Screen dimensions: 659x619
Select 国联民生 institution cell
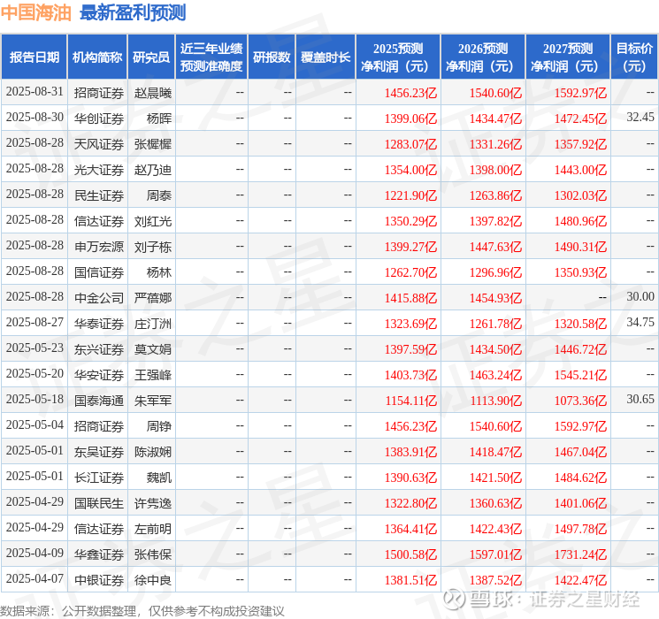(99, 503)
